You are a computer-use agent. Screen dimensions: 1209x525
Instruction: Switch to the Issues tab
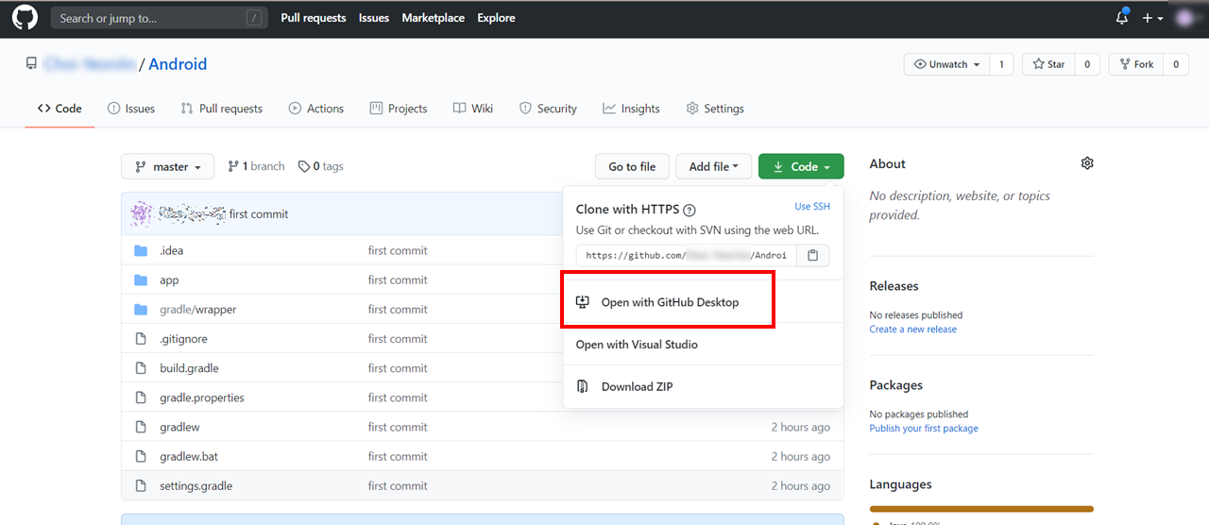pos(131,109)
